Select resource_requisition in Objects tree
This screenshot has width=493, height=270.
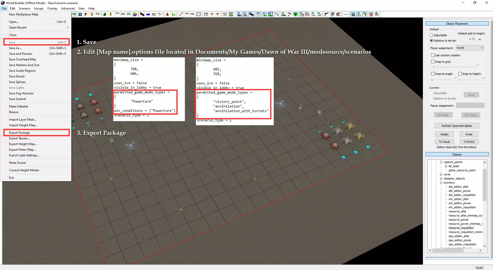pyautogui.click(x=461, y=228)
